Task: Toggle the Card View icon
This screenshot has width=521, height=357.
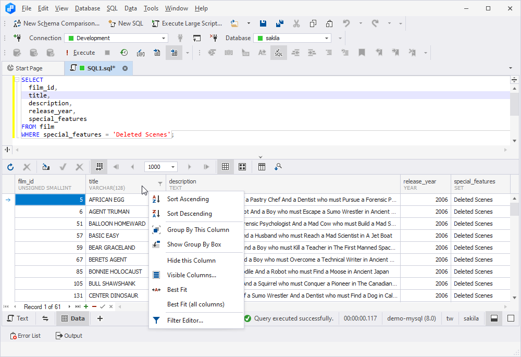Action: [x=242, y=167]
